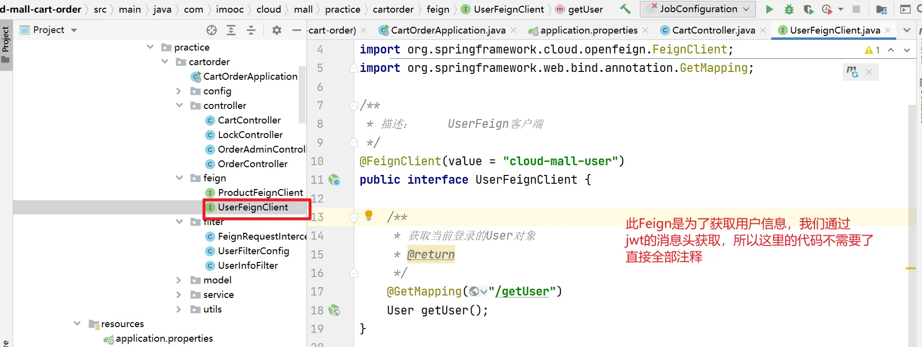The image size is (922, 347).
Task: Expand the utils folder
Action: pos(179,309)
